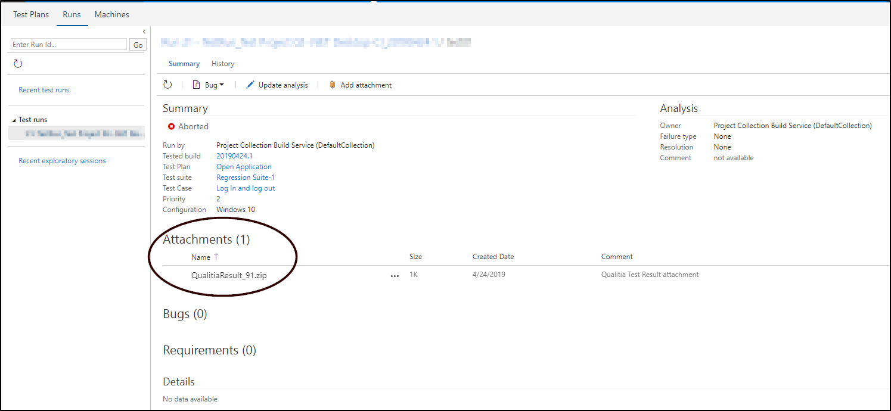The width and height of the screenshot is (891, 411).
Task: Click the Aborted status indicator
Action: 173,126
